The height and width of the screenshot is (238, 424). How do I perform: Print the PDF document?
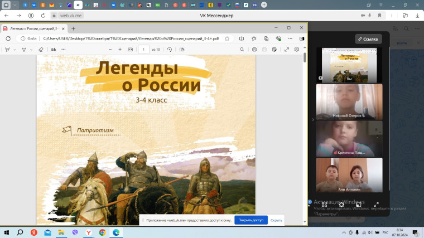(x=254, y=50)
